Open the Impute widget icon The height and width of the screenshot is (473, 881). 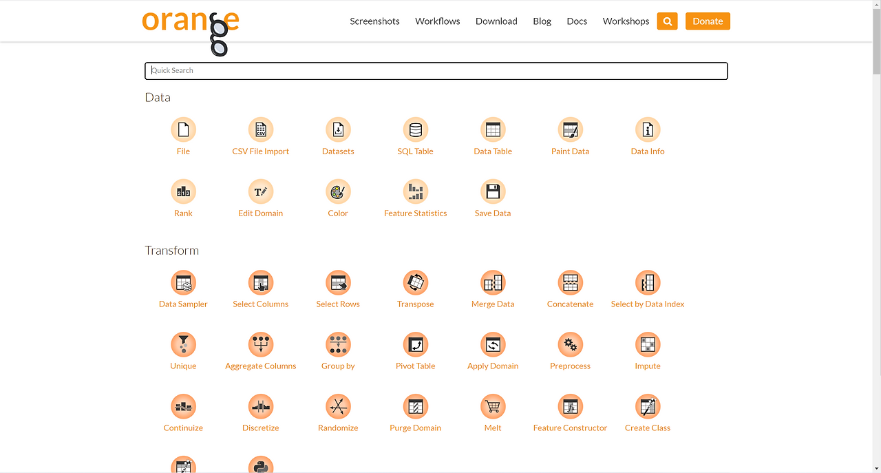coord(648,344)
